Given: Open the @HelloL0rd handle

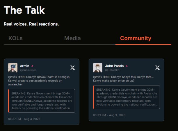Looking at the screenshot, I should point(112,70).
